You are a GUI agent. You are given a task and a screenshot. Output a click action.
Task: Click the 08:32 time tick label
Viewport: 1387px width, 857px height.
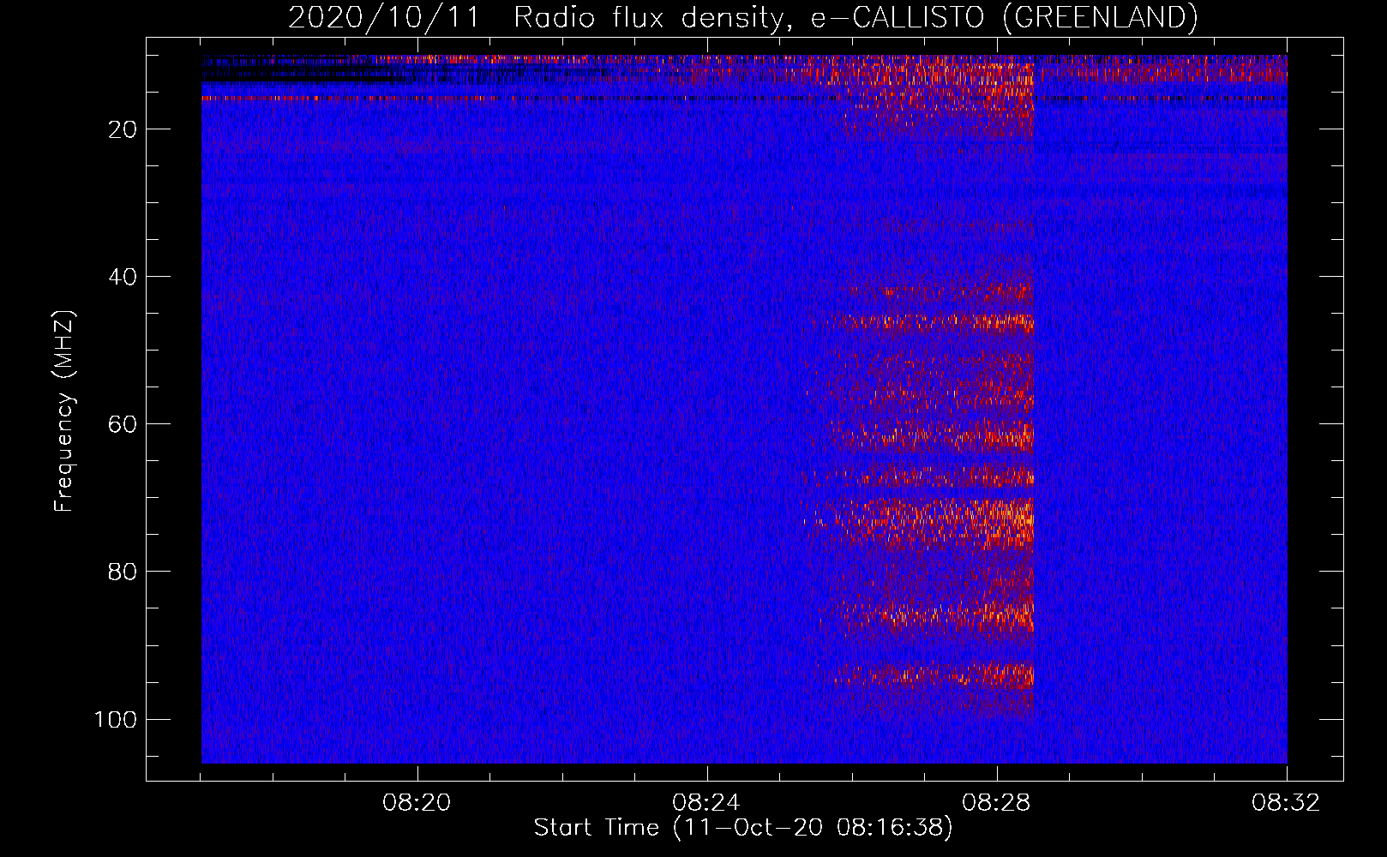[1287, 803]
